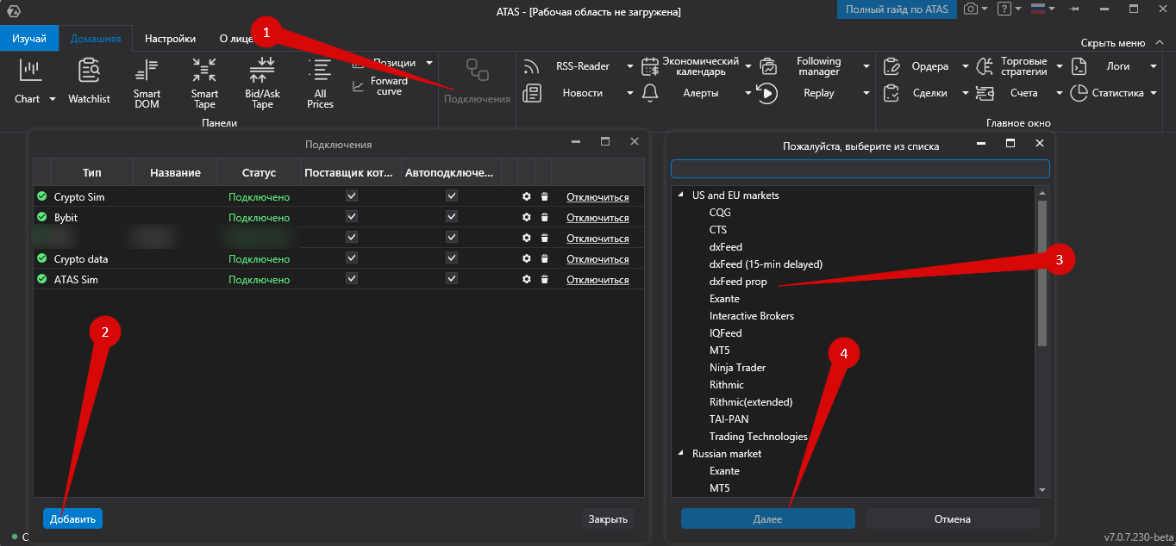Toggle quote provider for Crypto Sim
Image resolution: width=1176 pixels, height=546 pixels.
[351, 196]
